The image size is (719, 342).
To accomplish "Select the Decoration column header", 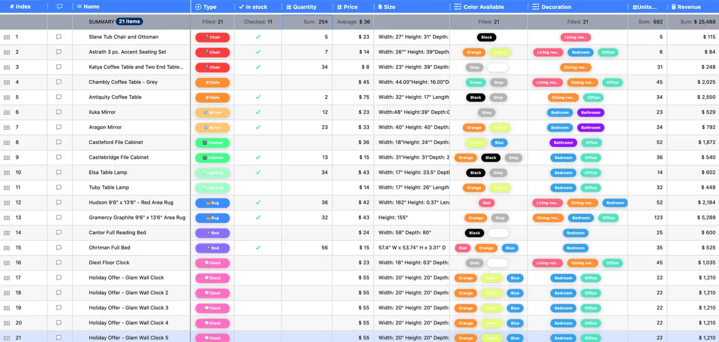I will [x=578, y=7].
